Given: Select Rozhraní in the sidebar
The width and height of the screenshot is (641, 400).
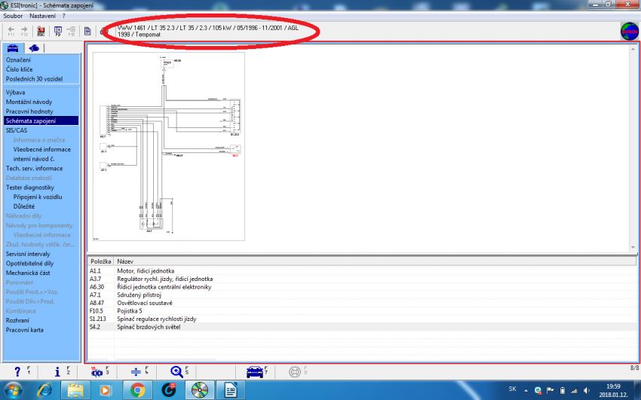Looking at the screenshot, I should (x=17, y=320).
